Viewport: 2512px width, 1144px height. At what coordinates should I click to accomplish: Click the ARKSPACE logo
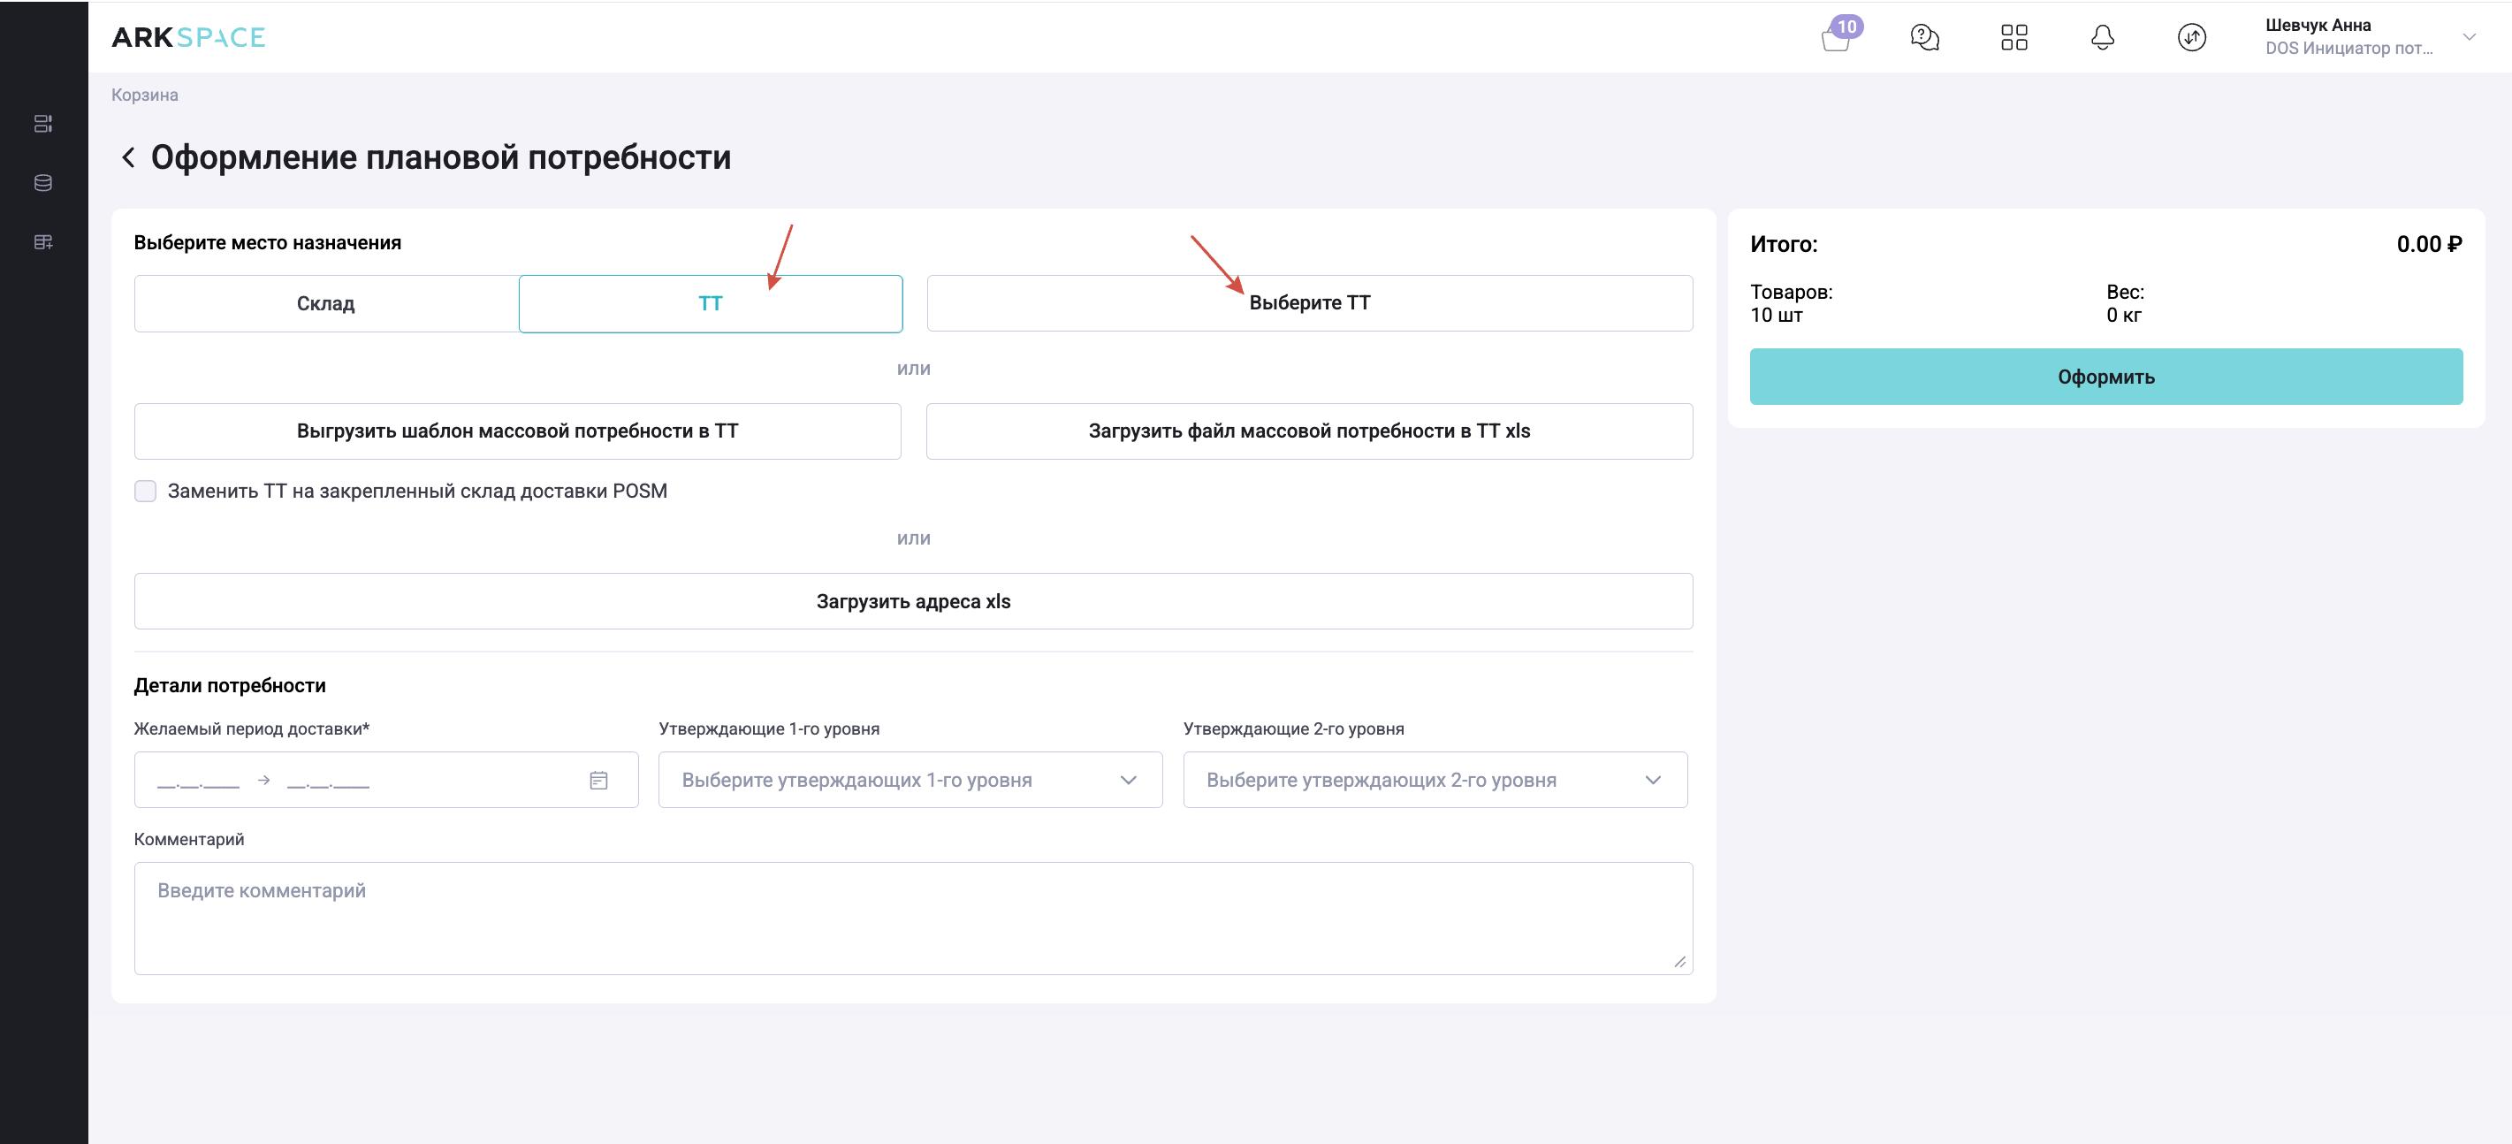pyautogui.click(x=188, y=37)
